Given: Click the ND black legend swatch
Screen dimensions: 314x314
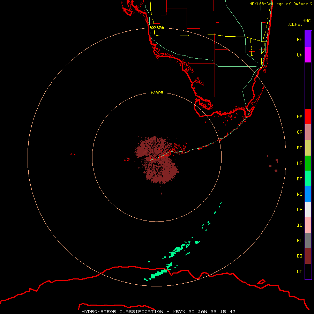Looking at the screenshot, I should [308, 271].
